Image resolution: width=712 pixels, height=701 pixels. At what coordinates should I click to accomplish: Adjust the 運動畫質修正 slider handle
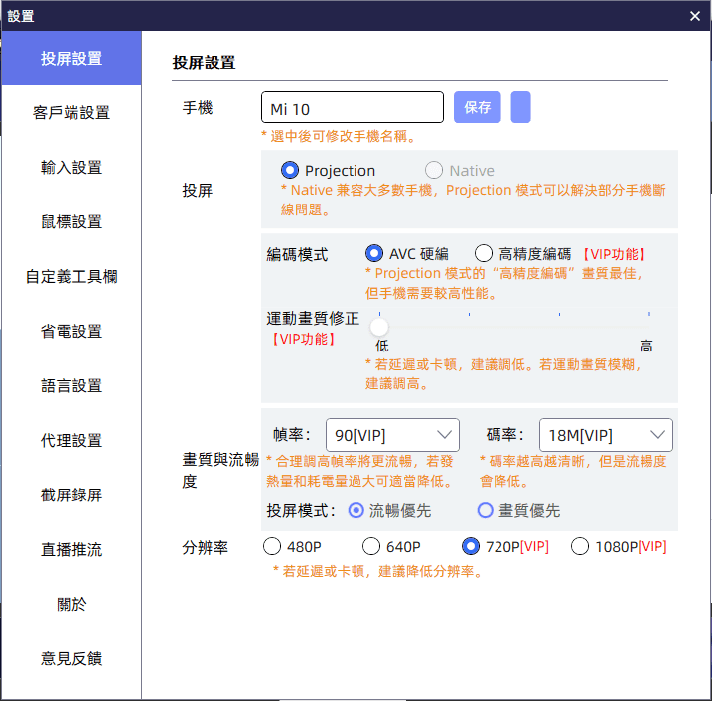coord(379,326)
